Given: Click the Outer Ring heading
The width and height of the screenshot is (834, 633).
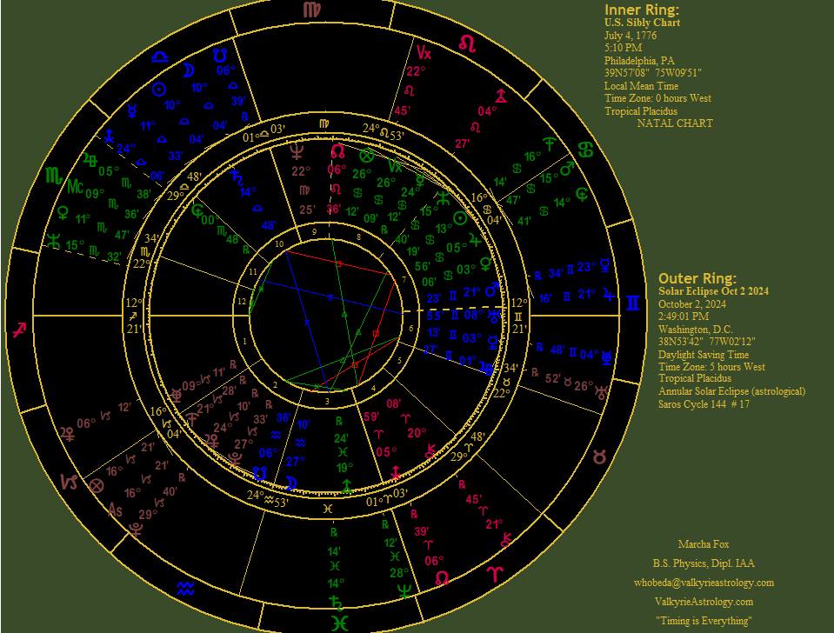Looking at the screenshot, I should (697, 278).
